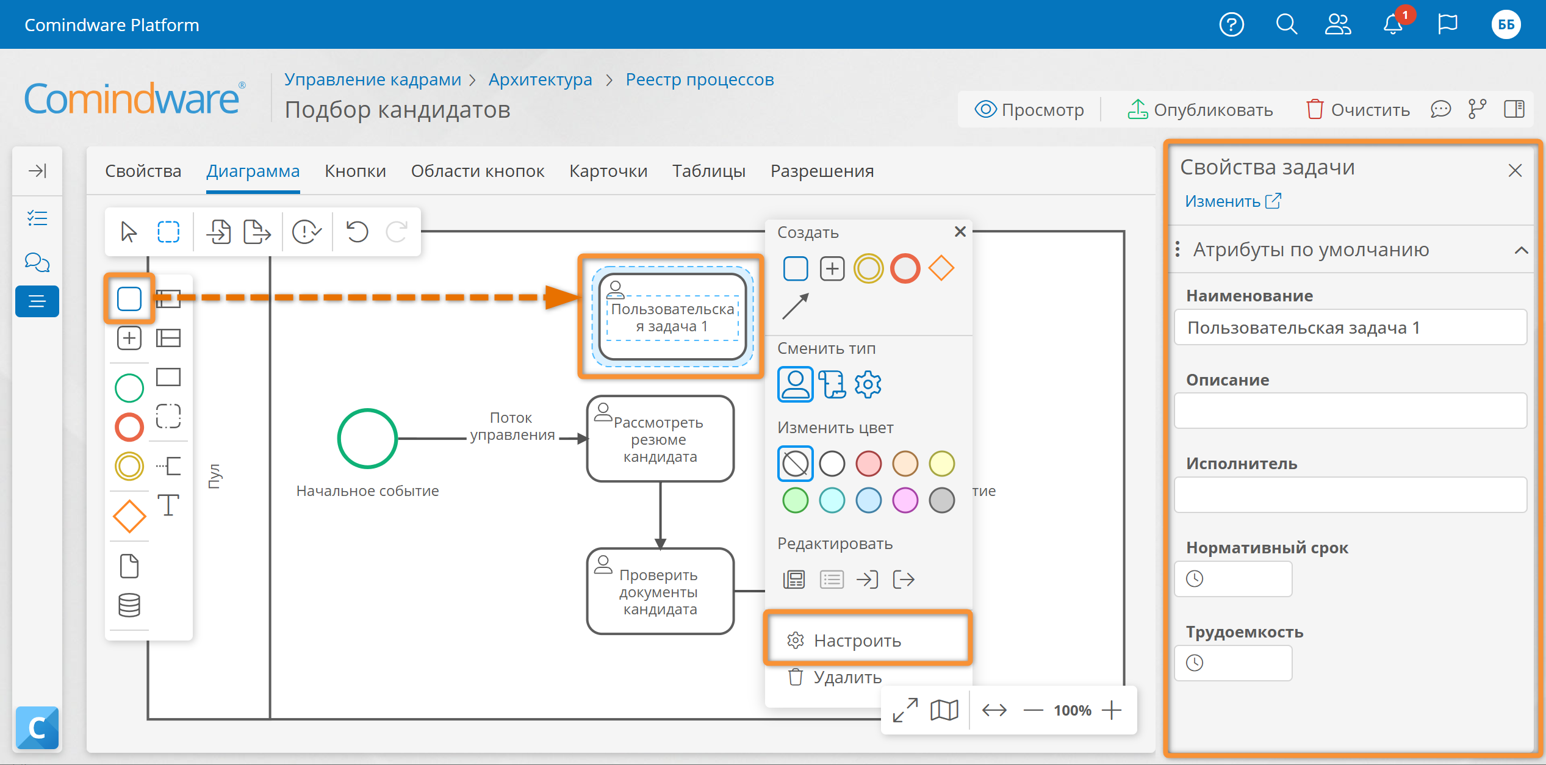
Task: Pick the red end event palette element
Action: pyautogui.click(x=129, y=427)
